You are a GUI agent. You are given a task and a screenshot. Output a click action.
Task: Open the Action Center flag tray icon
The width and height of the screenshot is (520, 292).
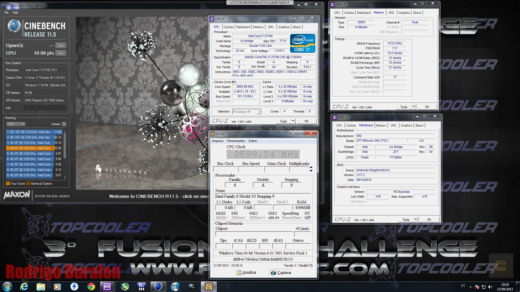click(x=477, y=287)
